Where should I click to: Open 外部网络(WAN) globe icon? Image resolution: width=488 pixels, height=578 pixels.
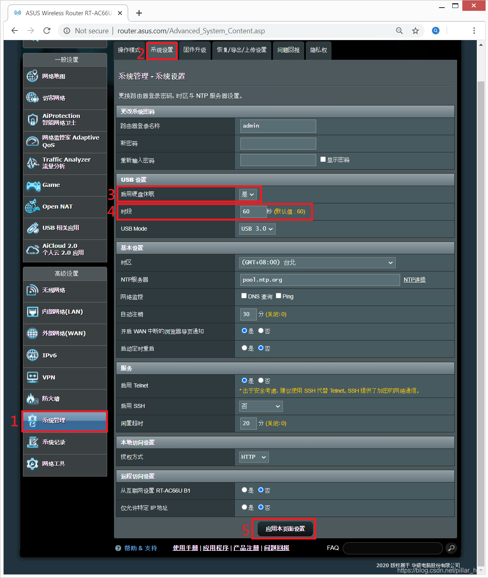[x=33, y=333]
